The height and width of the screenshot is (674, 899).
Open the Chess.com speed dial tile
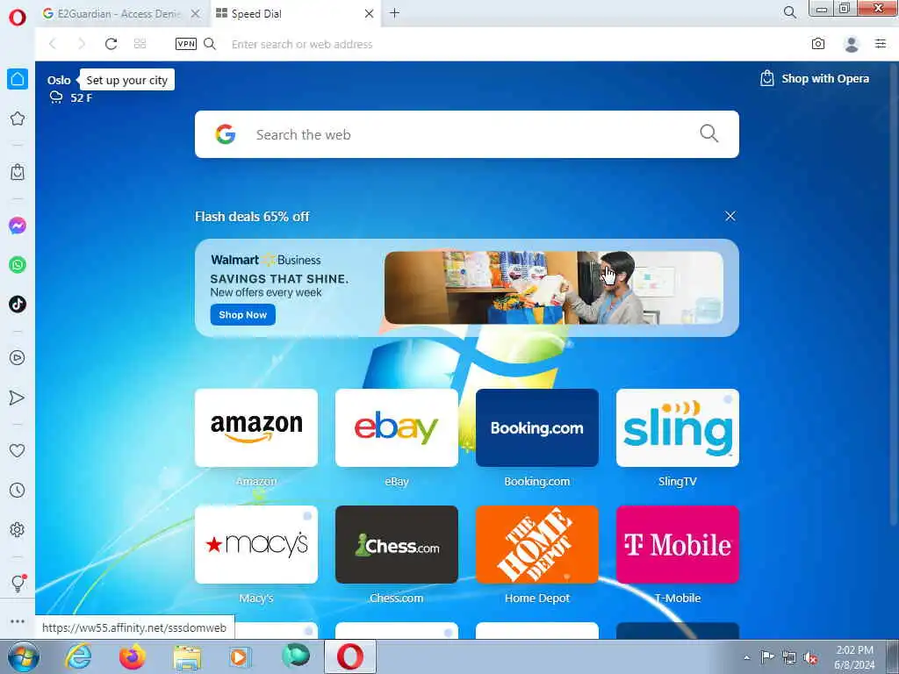[397, 544]
